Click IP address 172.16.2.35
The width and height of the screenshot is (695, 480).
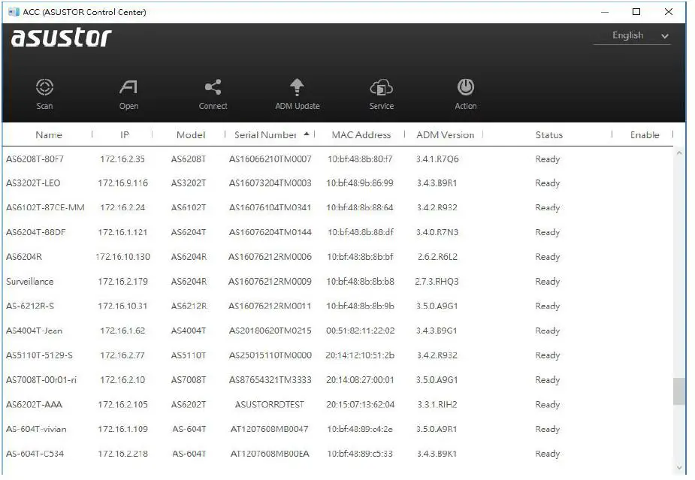[x=122, y=158]
